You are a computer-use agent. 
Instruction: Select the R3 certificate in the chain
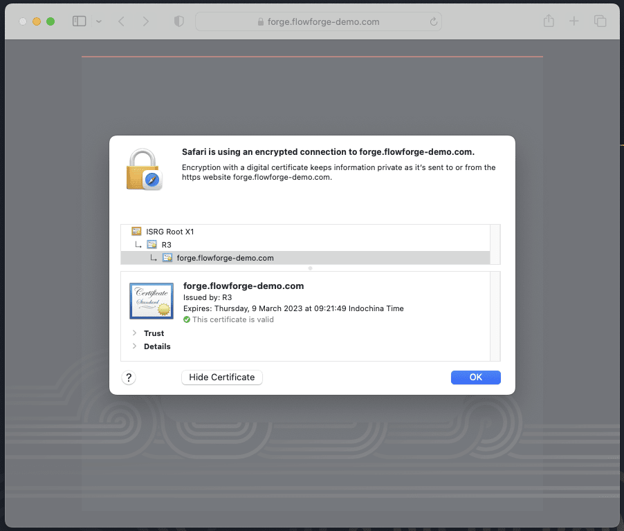click(166, 244)
